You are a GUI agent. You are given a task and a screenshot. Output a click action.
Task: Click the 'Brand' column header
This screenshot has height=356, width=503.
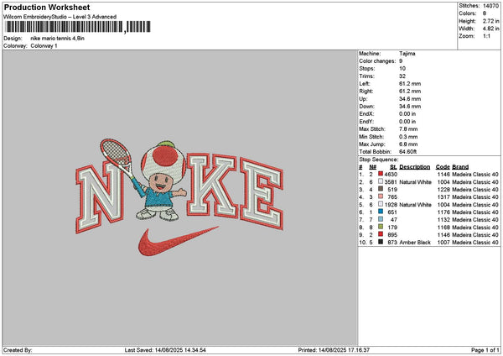[x=460, y=167]
